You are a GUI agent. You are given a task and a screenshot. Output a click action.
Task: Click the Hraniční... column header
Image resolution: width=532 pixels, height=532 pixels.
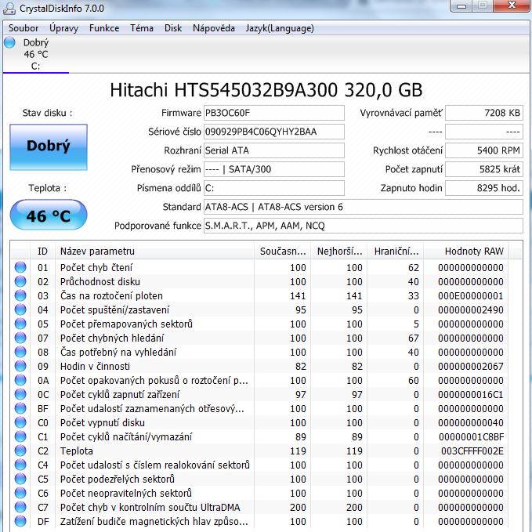pyautogui.click(x=395, y=252)
